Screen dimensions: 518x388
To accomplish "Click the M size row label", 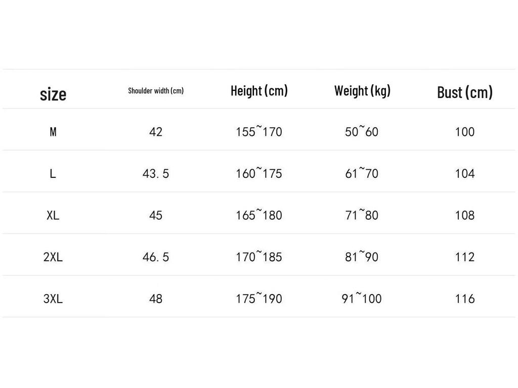I will 53,132.
